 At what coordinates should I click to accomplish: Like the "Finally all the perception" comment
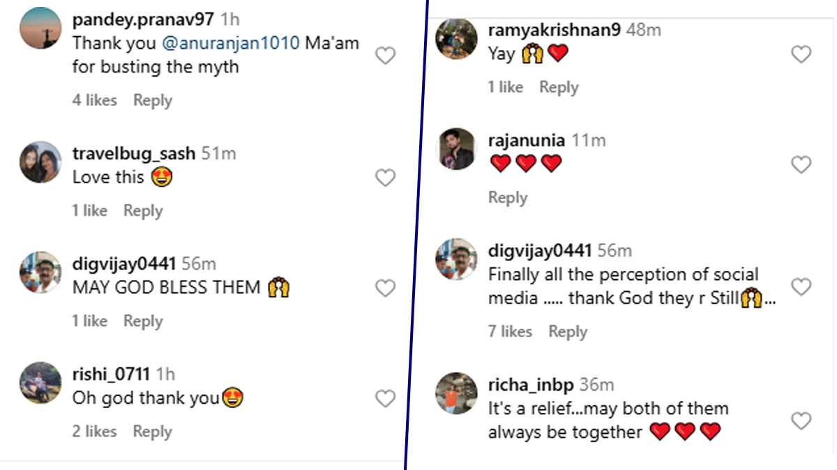click(801, 286)
